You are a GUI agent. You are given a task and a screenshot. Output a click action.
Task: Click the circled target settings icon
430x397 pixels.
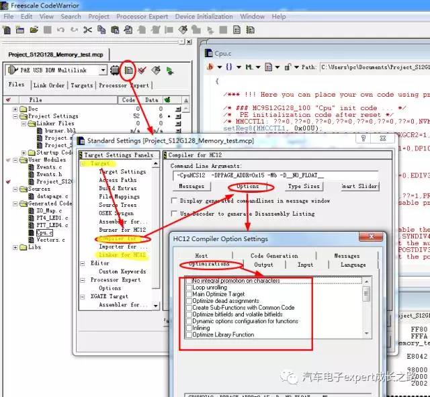128,70
